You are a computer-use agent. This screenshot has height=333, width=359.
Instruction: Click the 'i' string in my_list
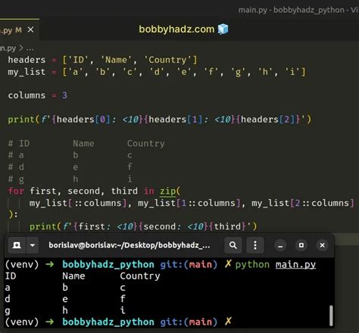point(292,72)
